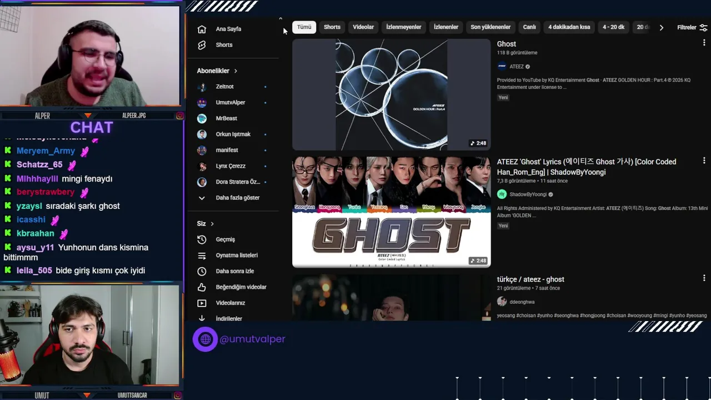
Task: Select the İzlenenler filter chip
Action: pos(446,27)
